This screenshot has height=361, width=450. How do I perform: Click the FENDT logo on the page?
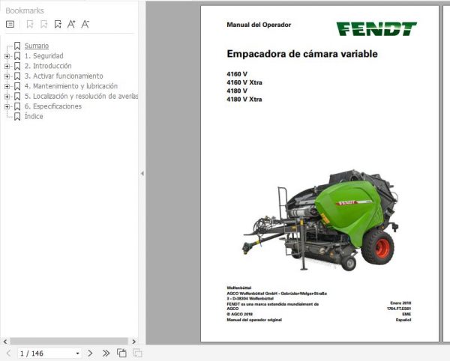click(376, 28)
